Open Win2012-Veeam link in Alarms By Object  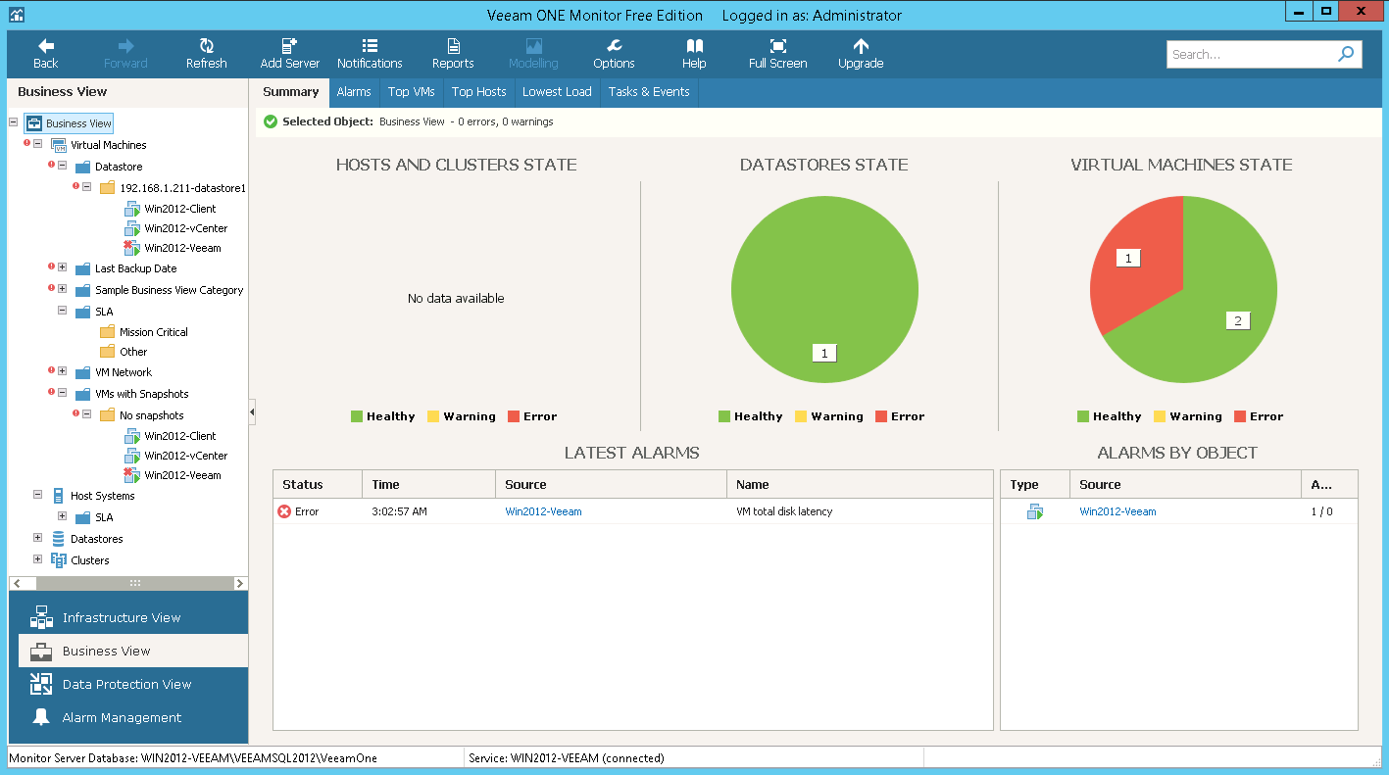1117,511
